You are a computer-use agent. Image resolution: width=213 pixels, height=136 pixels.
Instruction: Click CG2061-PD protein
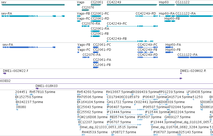point(96,52)
